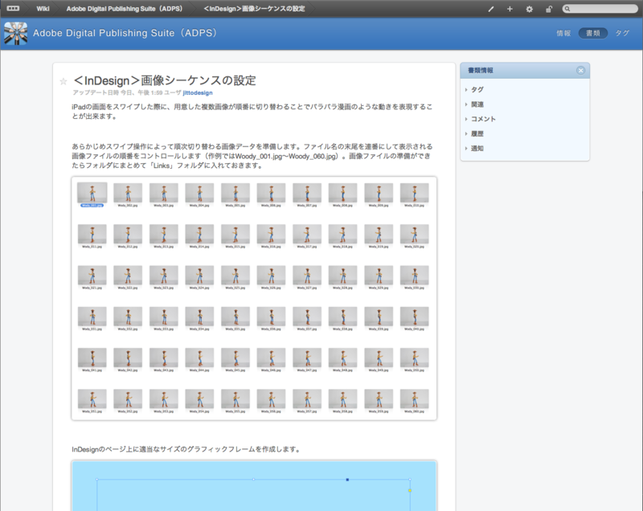Click the Woody_060.jpg thumbnail
Viewport: 643px width, 511px height.
415,399
